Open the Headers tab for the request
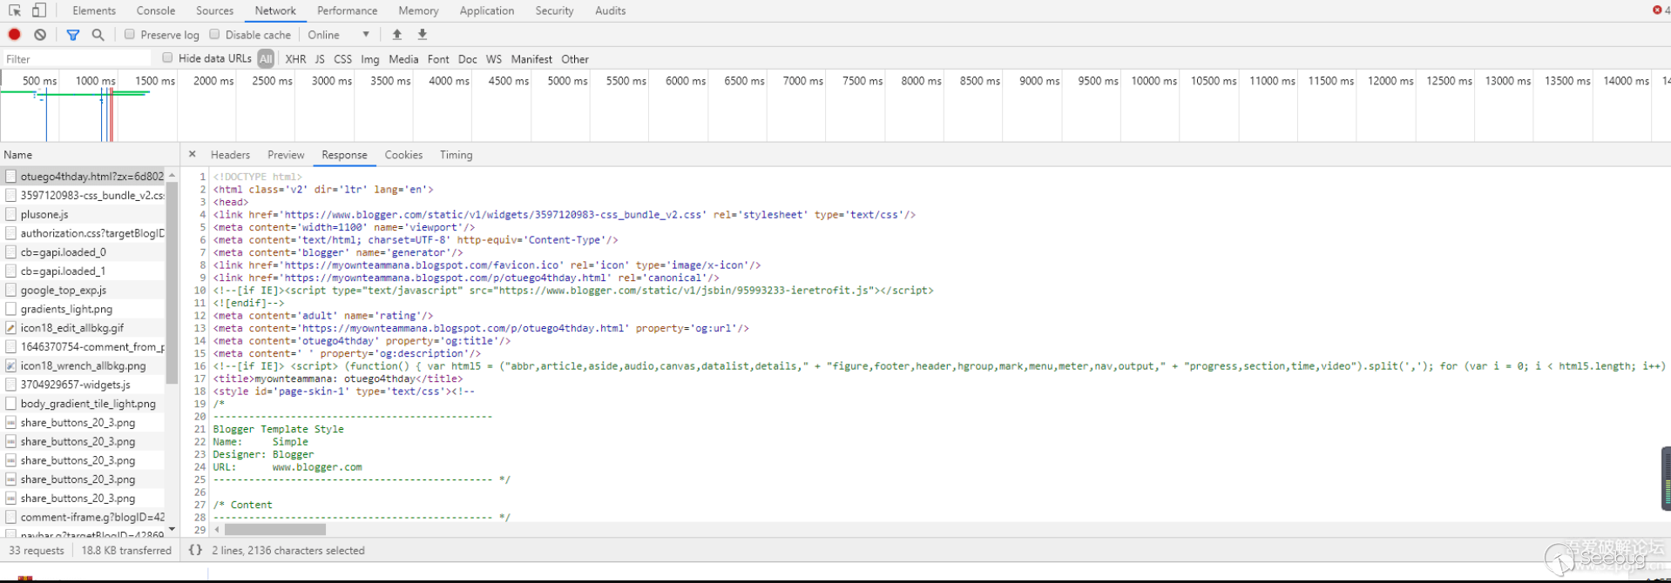Image resolution: width=1671 pixels, height=583 pixels. pyautogui.click(x=230, y=155)
